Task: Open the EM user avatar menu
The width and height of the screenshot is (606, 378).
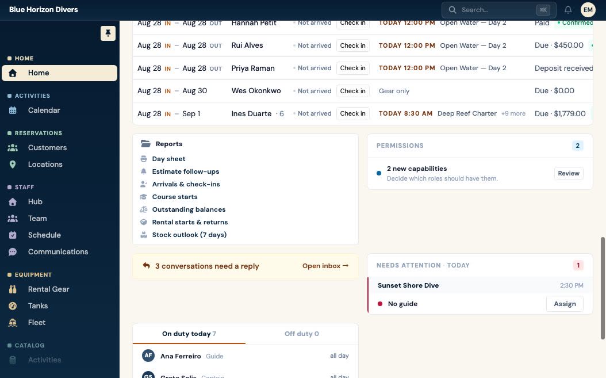Action: 588,10
